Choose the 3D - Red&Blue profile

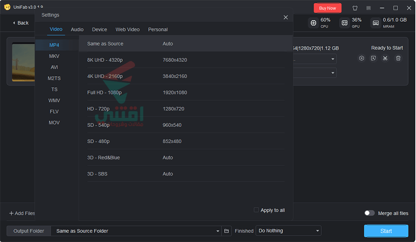(186, 157)
